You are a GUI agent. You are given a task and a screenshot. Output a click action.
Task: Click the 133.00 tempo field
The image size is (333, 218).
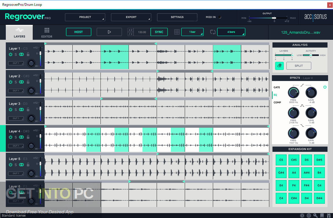click(x=142, y=32)
